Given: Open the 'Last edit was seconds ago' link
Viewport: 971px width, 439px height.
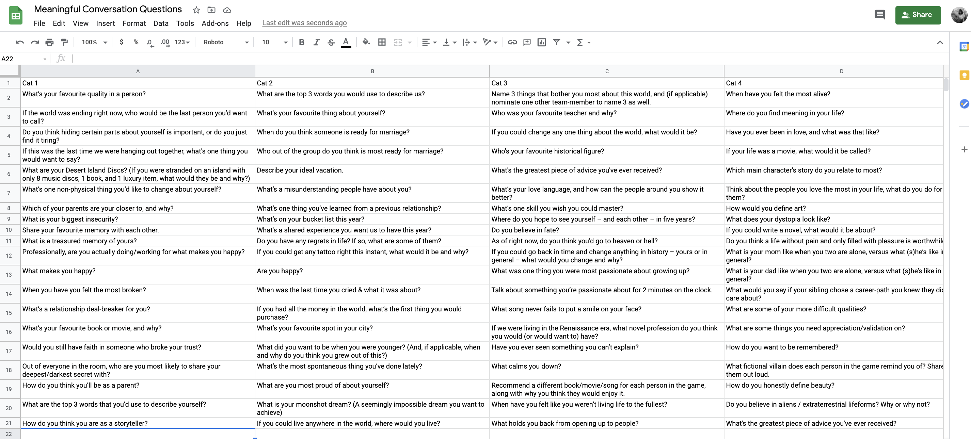Looking at the screenshot, I should (304, 23).
